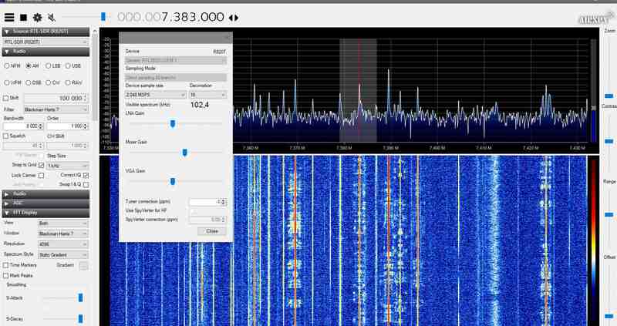The image size is (617, 326).
Task: Mute audio using the speaker icon
Action: (52, 17)
